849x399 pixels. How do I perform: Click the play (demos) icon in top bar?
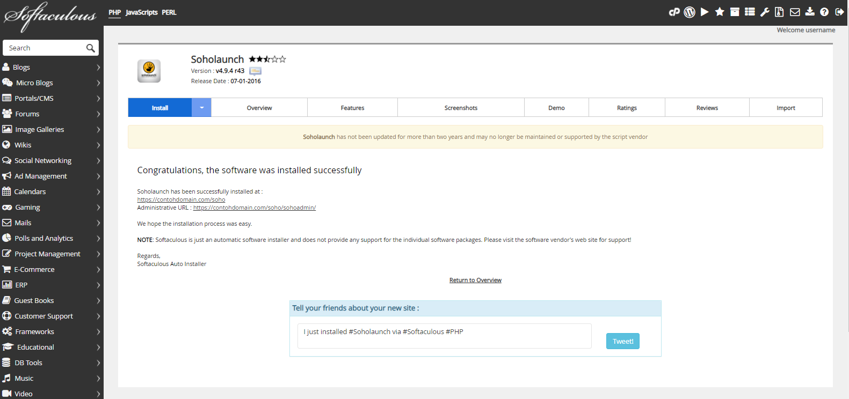705,12
